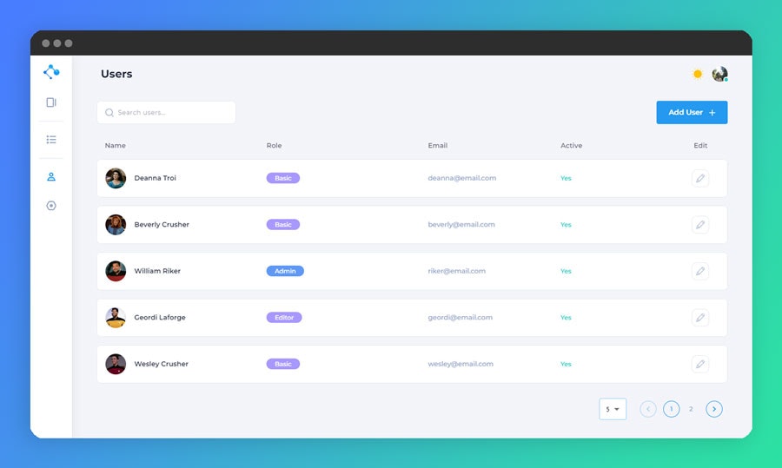Click William Riker's avatar
The image size is (782, 468).
[x=116, y=271]
